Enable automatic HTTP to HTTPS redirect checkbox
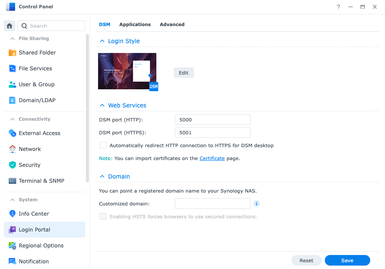Image resolution: width=385 pixels, height=269 pixels. pyautogui.click(x=103, y=145)
